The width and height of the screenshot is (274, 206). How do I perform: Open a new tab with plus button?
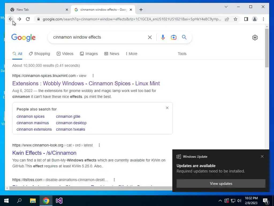pyautogui.click(x=141, y=10)
